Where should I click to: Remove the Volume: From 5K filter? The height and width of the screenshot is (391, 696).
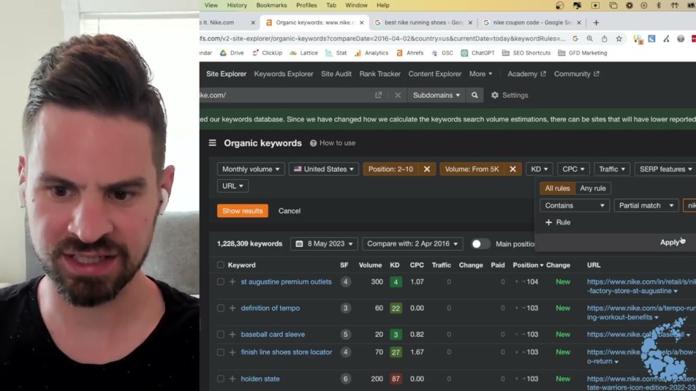coord(512,169)
